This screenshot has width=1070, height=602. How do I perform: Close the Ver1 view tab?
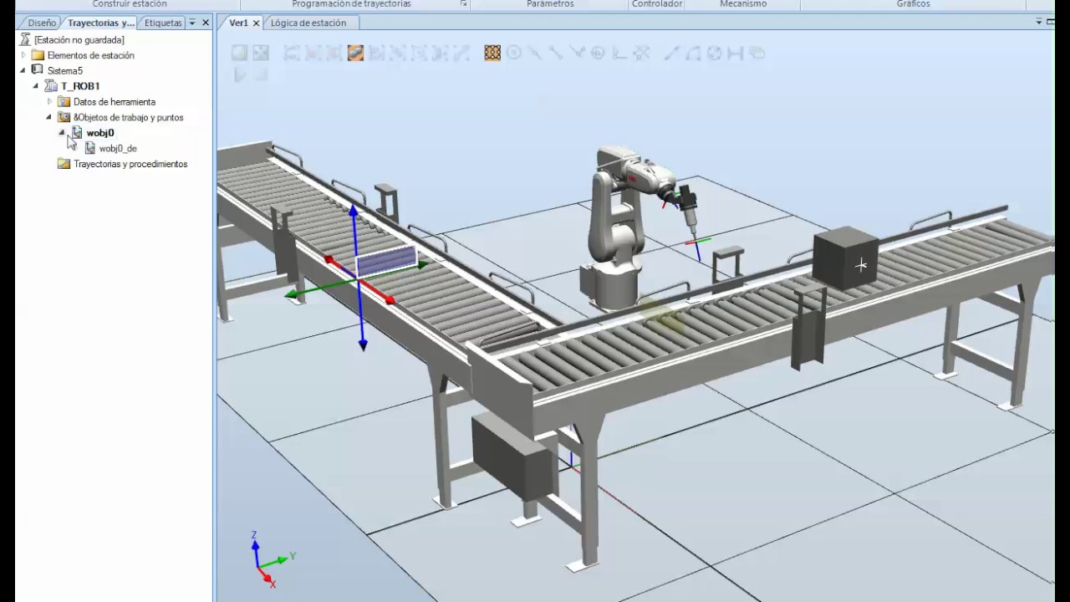pos(257,23)
